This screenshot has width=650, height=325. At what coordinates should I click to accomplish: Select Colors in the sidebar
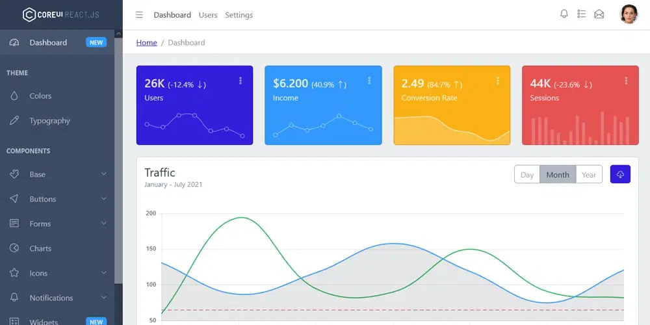point(40,96)
